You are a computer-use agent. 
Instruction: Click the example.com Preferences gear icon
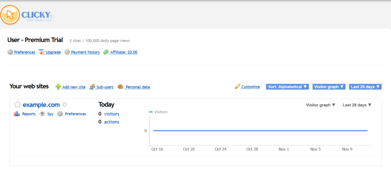[x=60, y=114]
